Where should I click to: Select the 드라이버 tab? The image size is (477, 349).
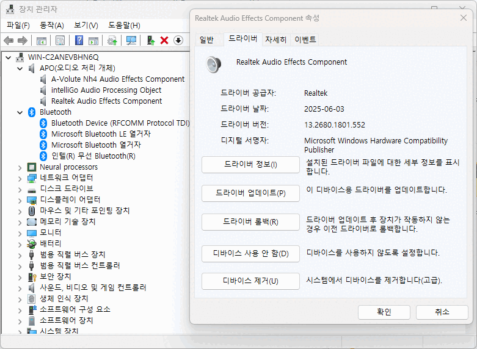(242, 39)
